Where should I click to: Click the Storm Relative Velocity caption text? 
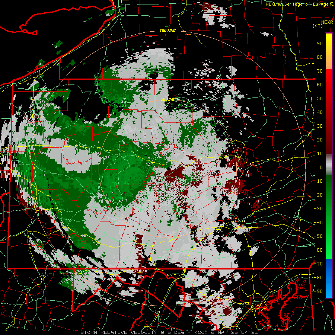(x=169, y=332)
